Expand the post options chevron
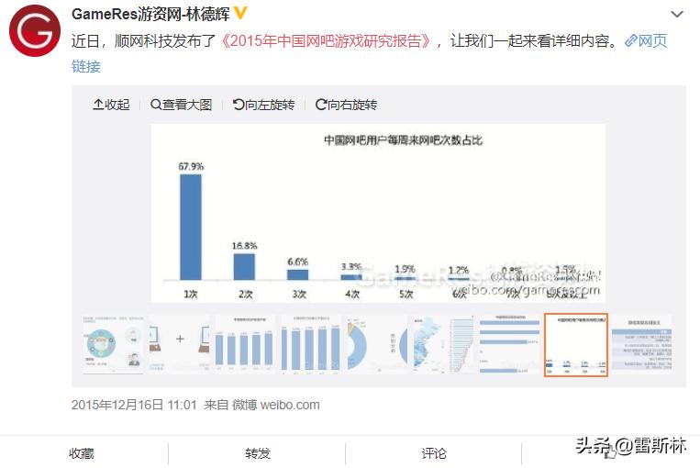Screen dimensions: 700x468 tap(677, 15)
